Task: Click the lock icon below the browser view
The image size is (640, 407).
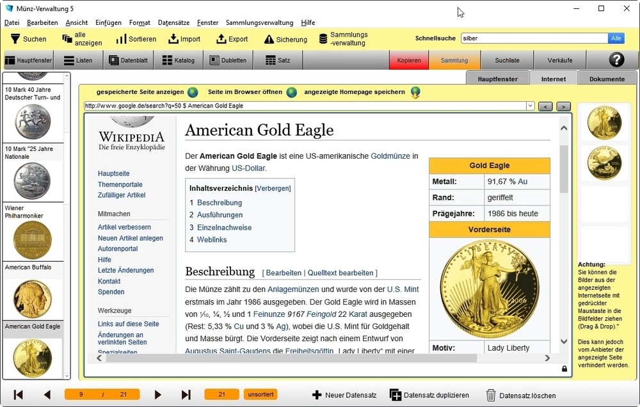Action: pyautogui.click(x=564, y=369)
